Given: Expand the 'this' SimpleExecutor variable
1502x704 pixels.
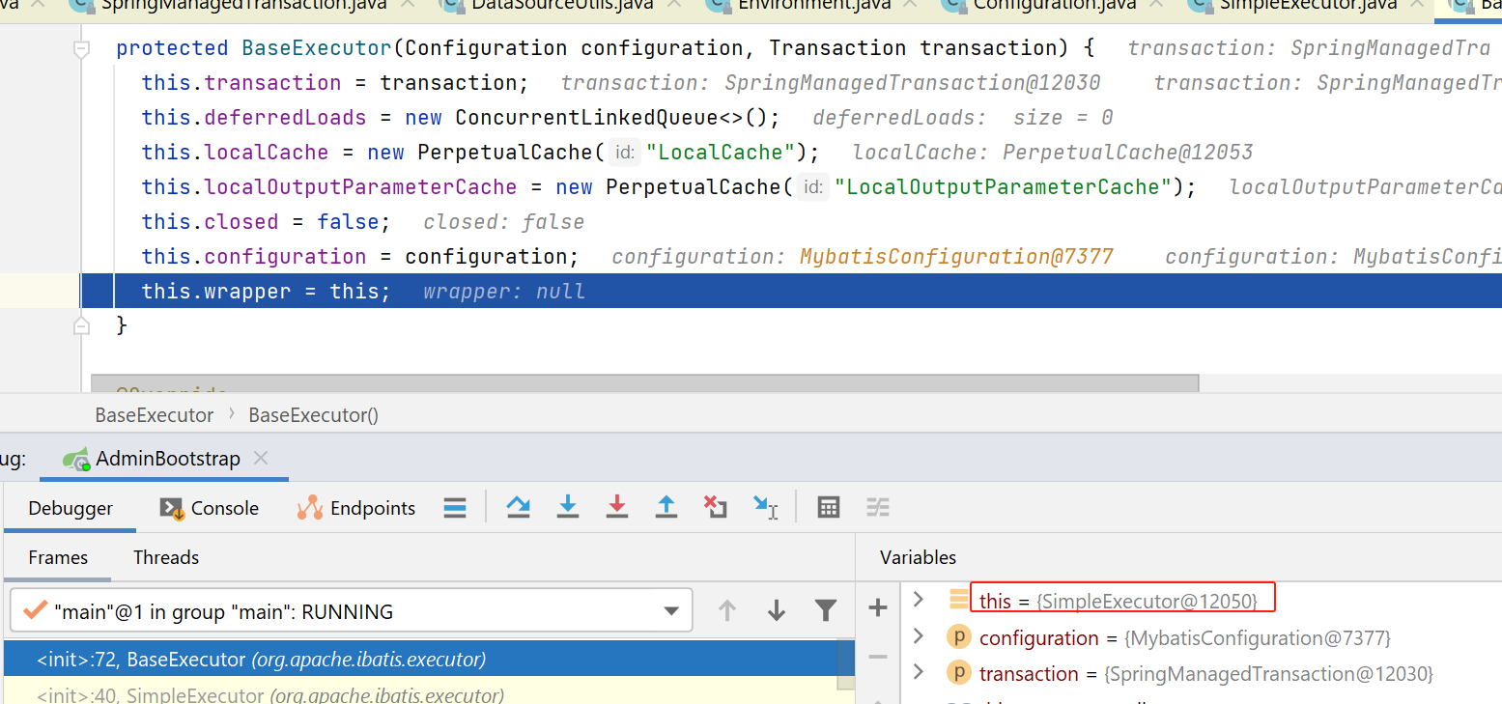Looking at the screenshot, I should click(x=919, y=601).
